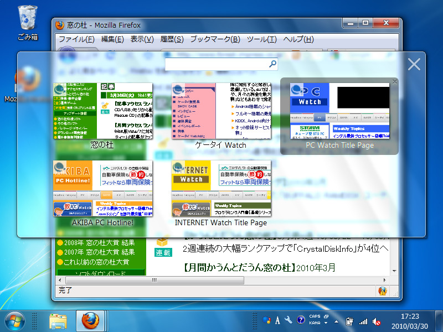
Task: Open the 表示(V) menu
Action: [142, 39]
